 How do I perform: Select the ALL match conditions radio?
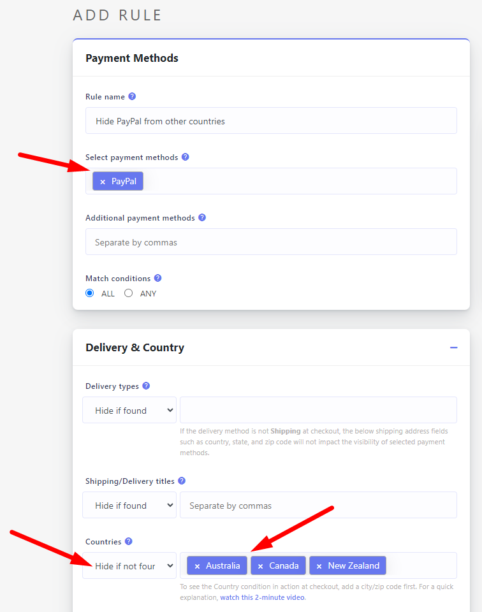[90, 294]
